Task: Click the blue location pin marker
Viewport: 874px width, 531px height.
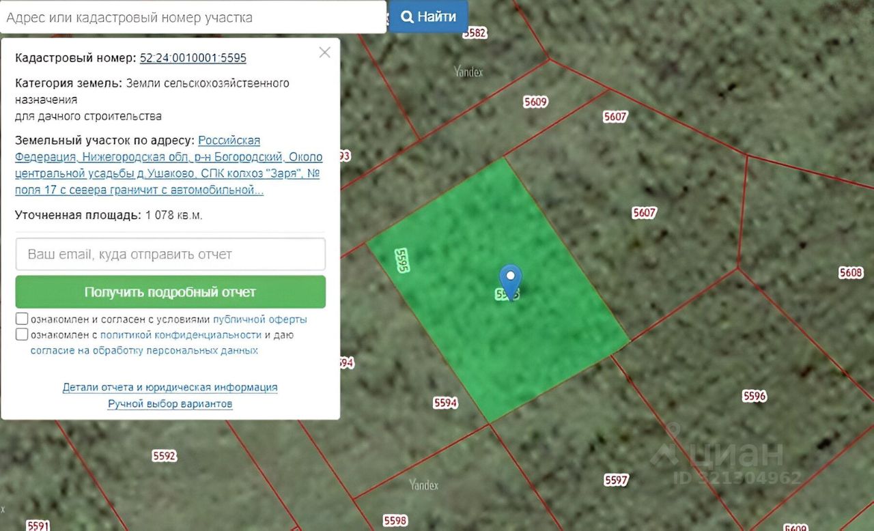Action: 510,281
